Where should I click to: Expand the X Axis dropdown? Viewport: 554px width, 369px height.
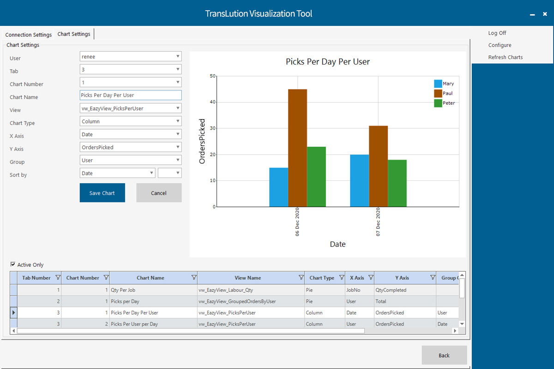coord(178,134)
